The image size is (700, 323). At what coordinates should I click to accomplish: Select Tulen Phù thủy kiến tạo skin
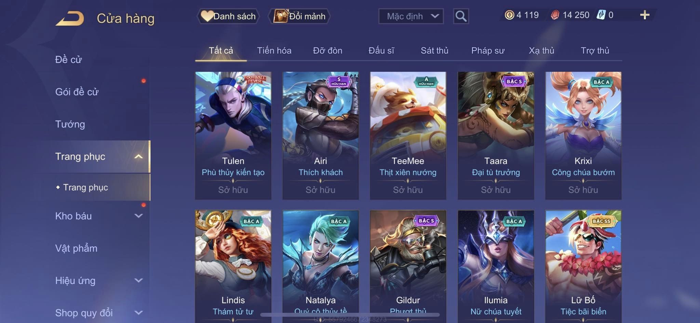233,136
